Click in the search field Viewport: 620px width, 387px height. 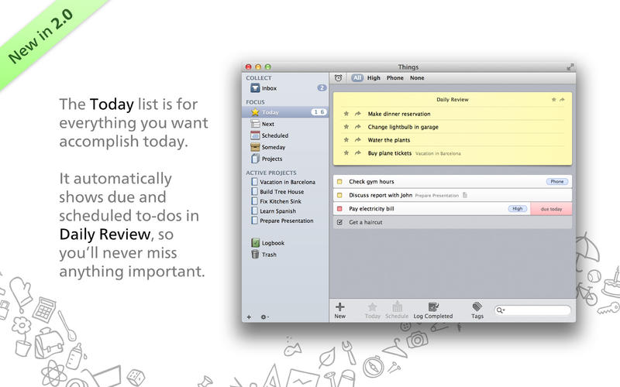pyautogui.click(x=532, y=310)
